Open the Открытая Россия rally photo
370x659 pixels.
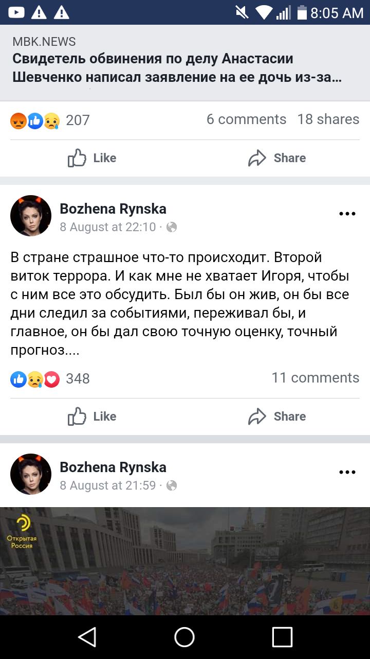[185, 561]
